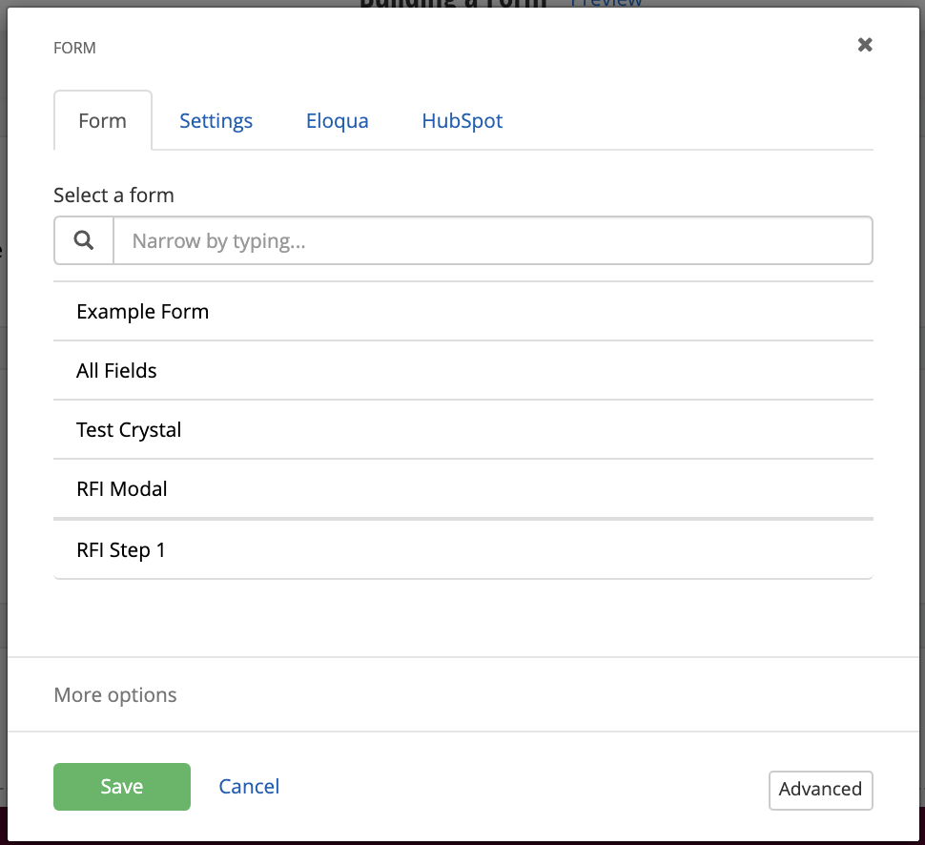The image size is (925, 845).
Task: Pick the Test Crystal form
Action: tap(129, 430)
